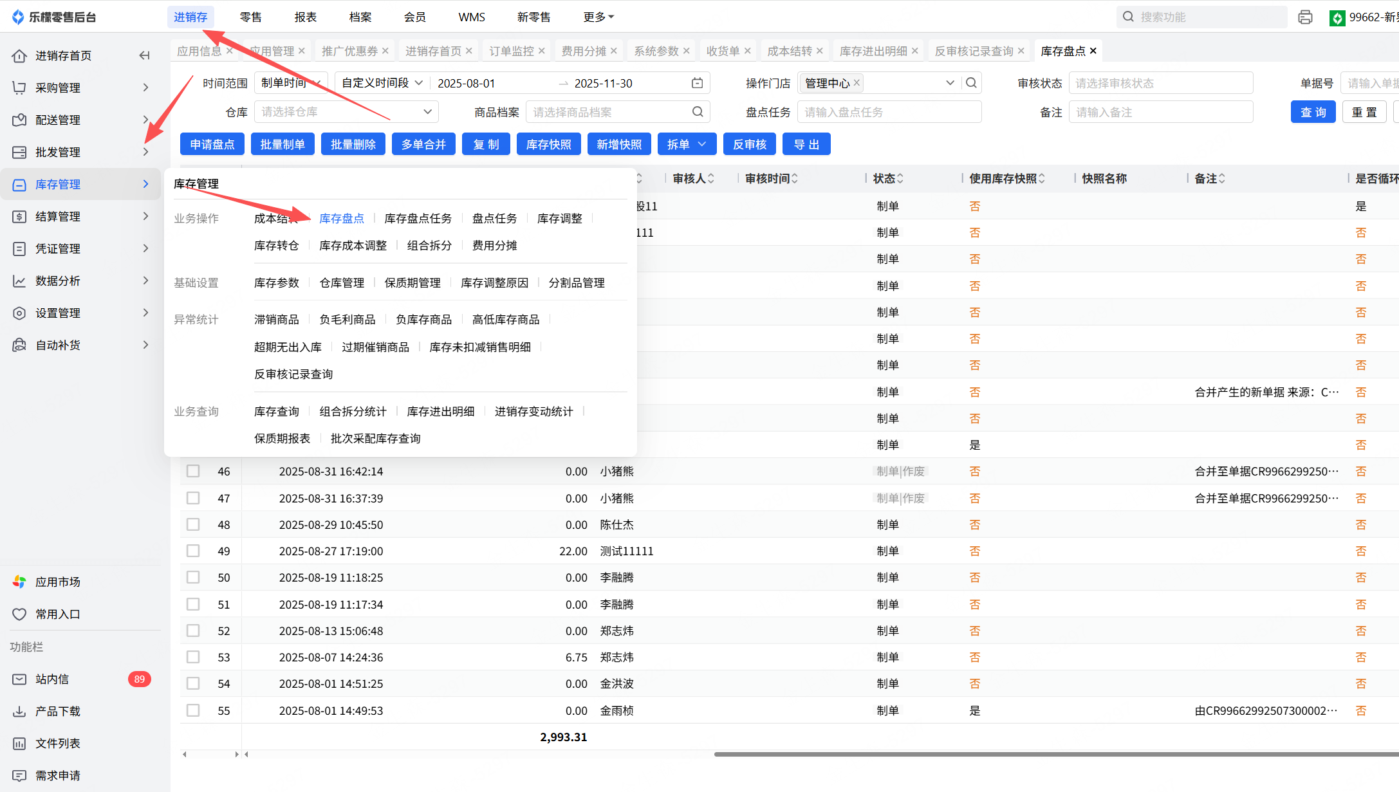Switch to the 成本结转 tab

pyautogui.click(x=790, y=51)
